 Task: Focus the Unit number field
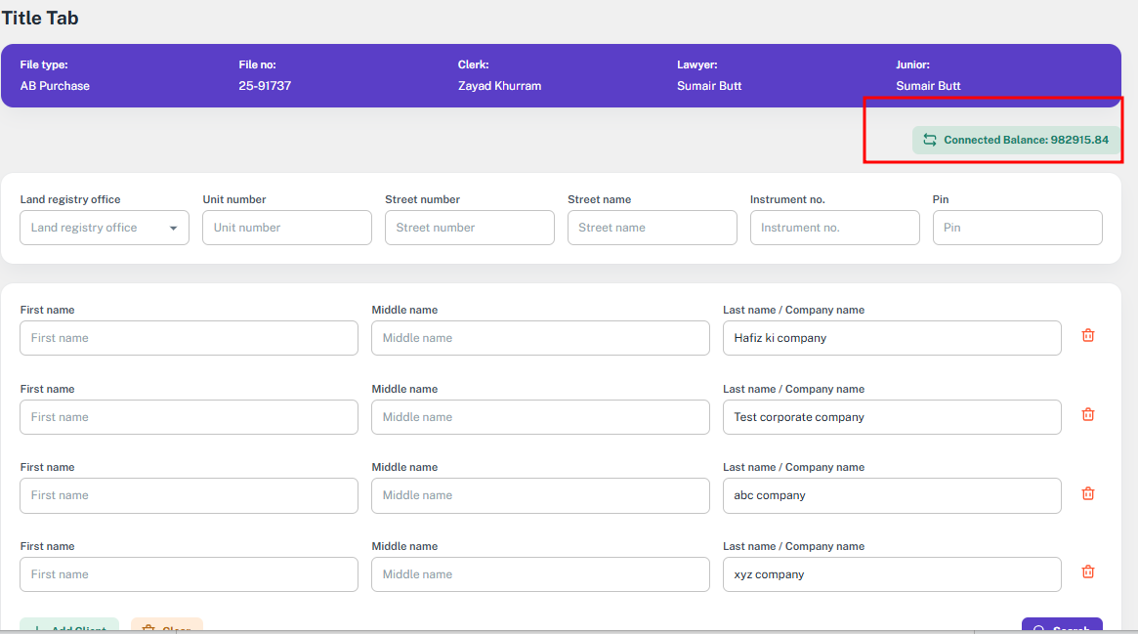coord(286,228)
